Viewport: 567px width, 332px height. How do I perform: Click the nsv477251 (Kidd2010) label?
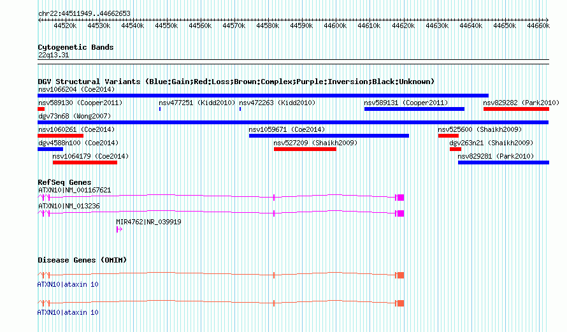(x=197, y=103)
